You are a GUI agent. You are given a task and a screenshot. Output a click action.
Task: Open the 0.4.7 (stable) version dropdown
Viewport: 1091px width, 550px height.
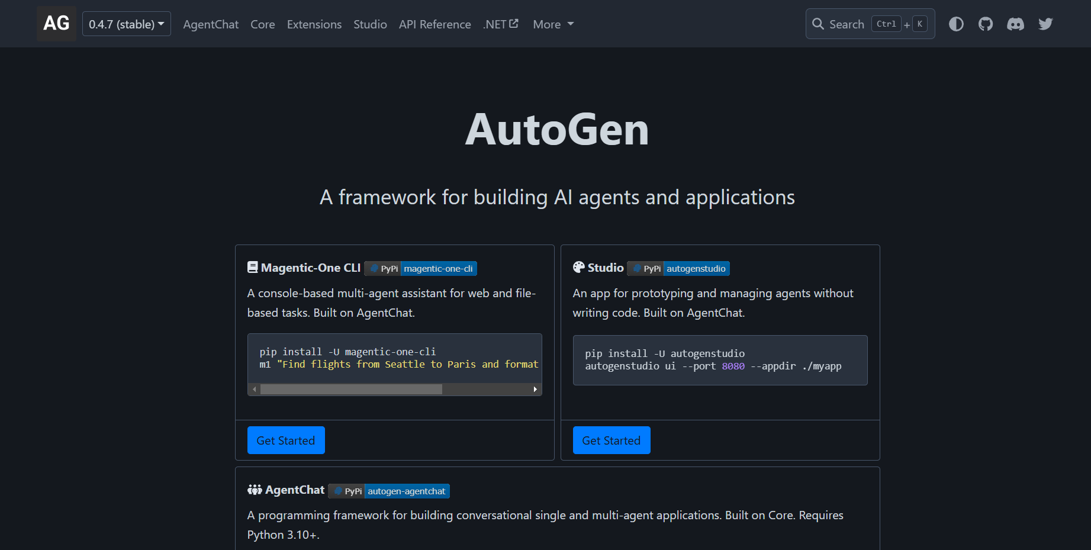pos(127,24)
